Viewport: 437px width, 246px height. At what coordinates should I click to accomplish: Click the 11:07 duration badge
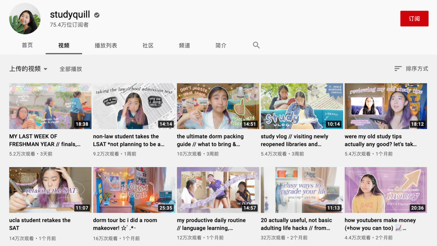tap(82, 208)
